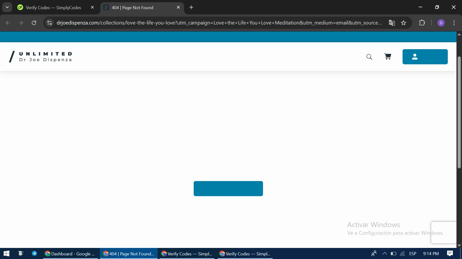The width and height of the screenshot is (462, 259).
Task: Click the Unlimited Dr Joe Dispenza logo
Action: [x=41, y=57]
